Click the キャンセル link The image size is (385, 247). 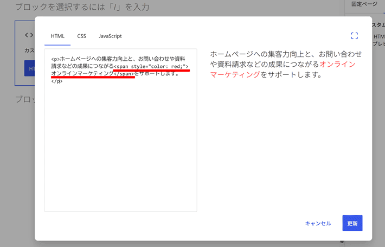(318, 224)
